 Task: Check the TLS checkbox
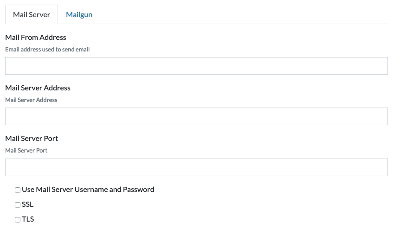pyautogui.click(x=18, y=219)
